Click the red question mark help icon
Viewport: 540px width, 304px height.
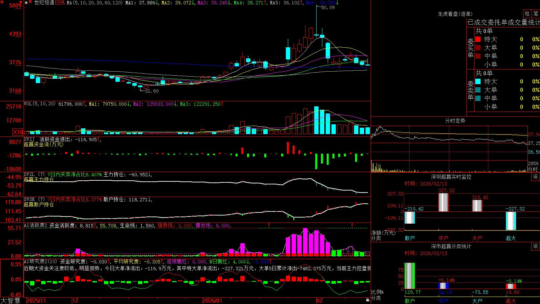click(21, 2)
